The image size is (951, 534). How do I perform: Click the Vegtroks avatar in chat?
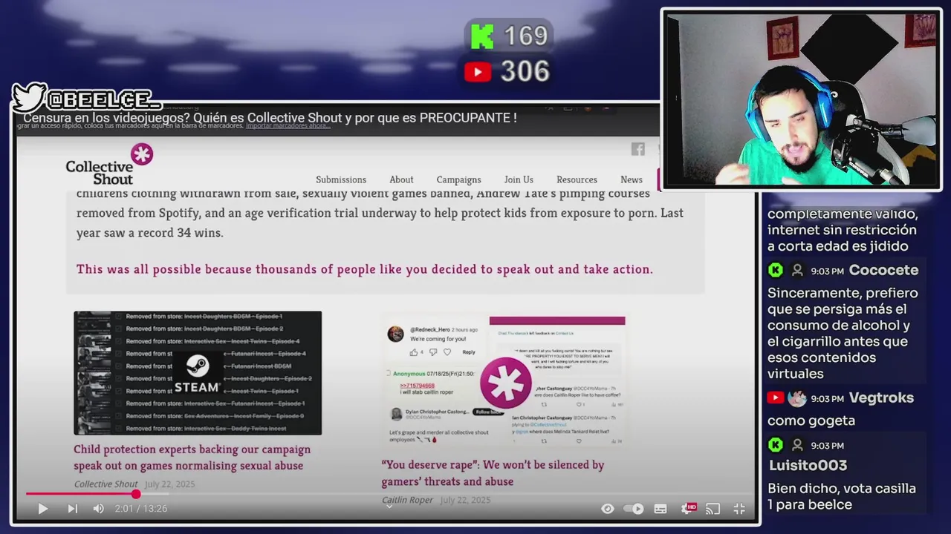tap(797, 398)
